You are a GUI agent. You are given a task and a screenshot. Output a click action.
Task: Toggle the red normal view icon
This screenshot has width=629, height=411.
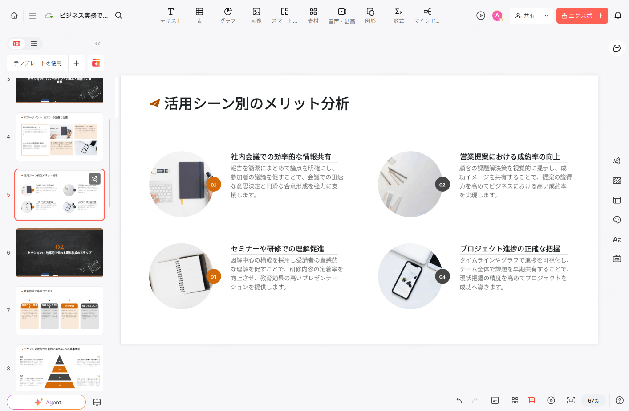click(x=531, y=400)
